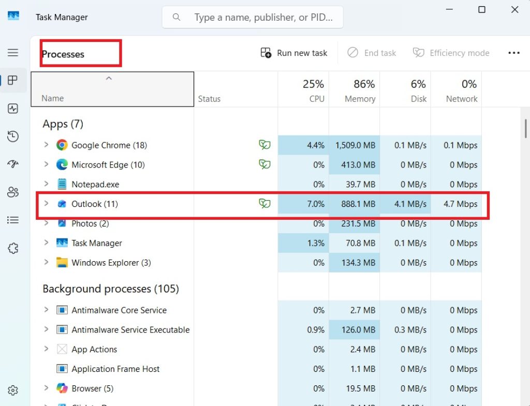Expand the Google Chrome process group

(x=46, y=145)
